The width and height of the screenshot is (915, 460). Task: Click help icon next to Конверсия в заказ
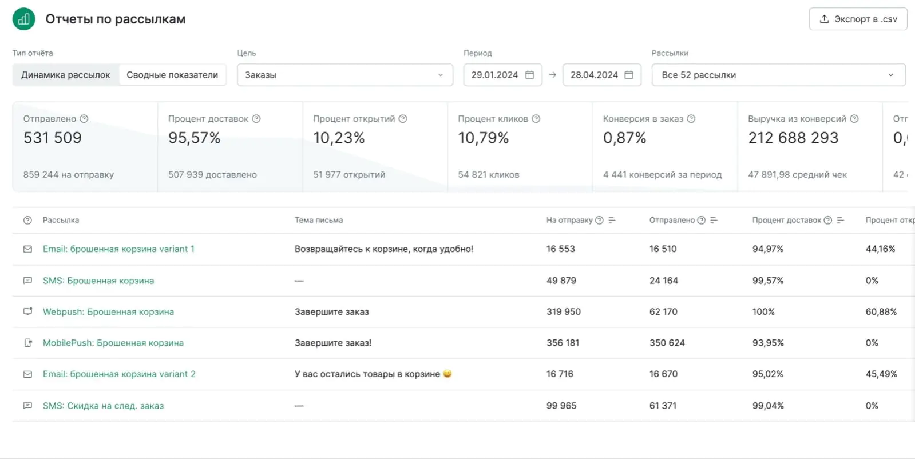tap(691, 119)
